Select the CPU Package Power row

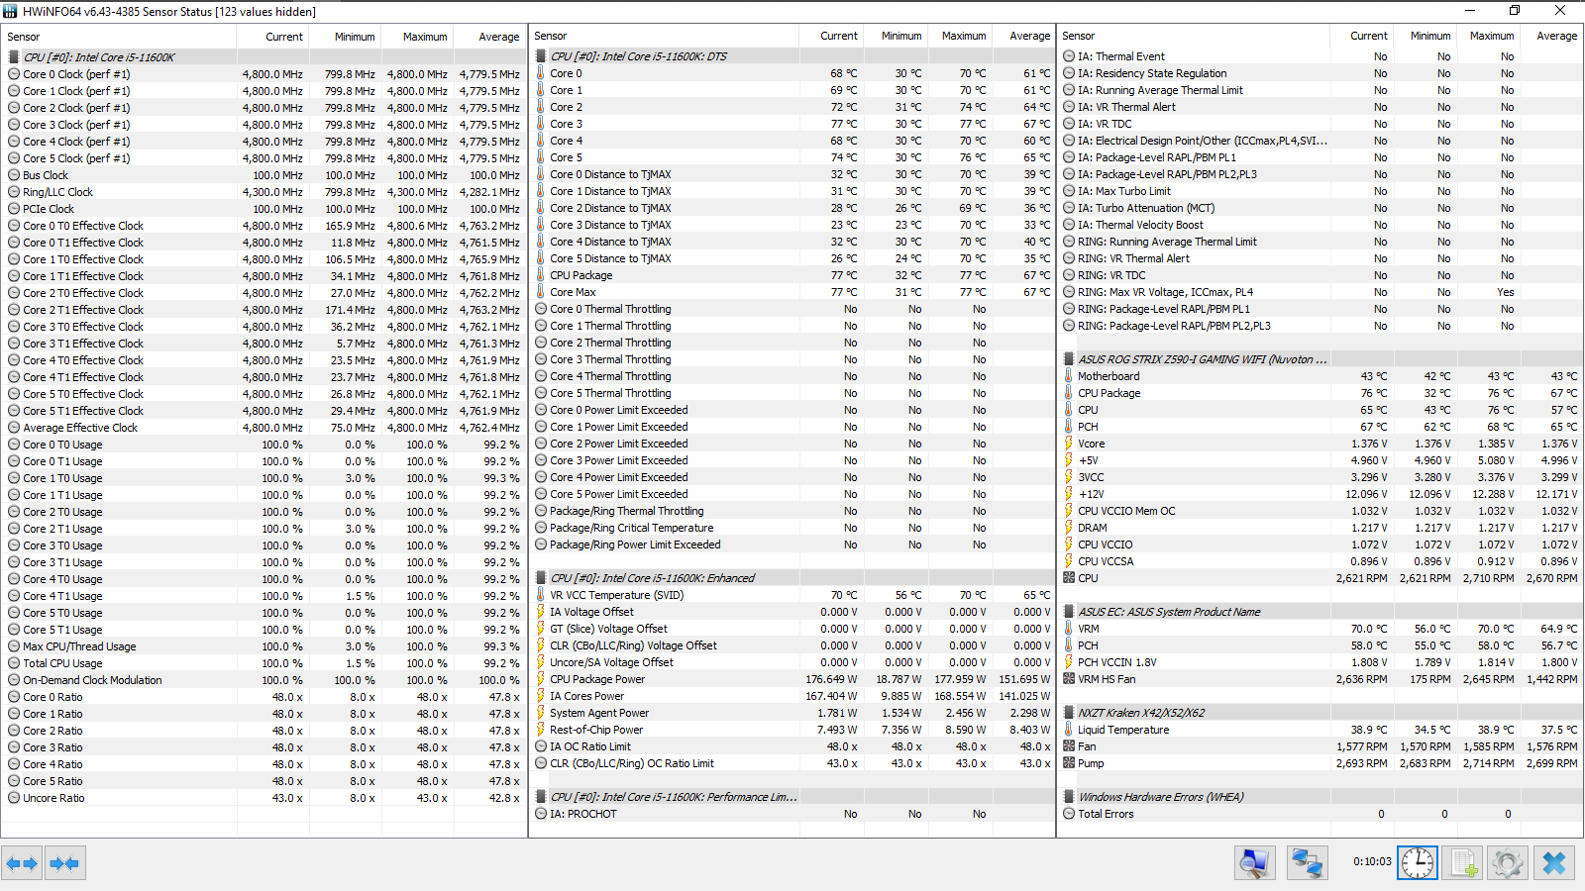(792, 679)
